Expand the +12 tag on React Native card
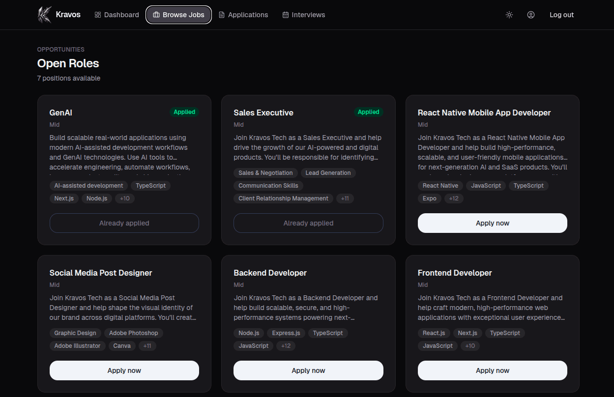The image size is (614, 397). pyautogui.click(x=454, y=198)
